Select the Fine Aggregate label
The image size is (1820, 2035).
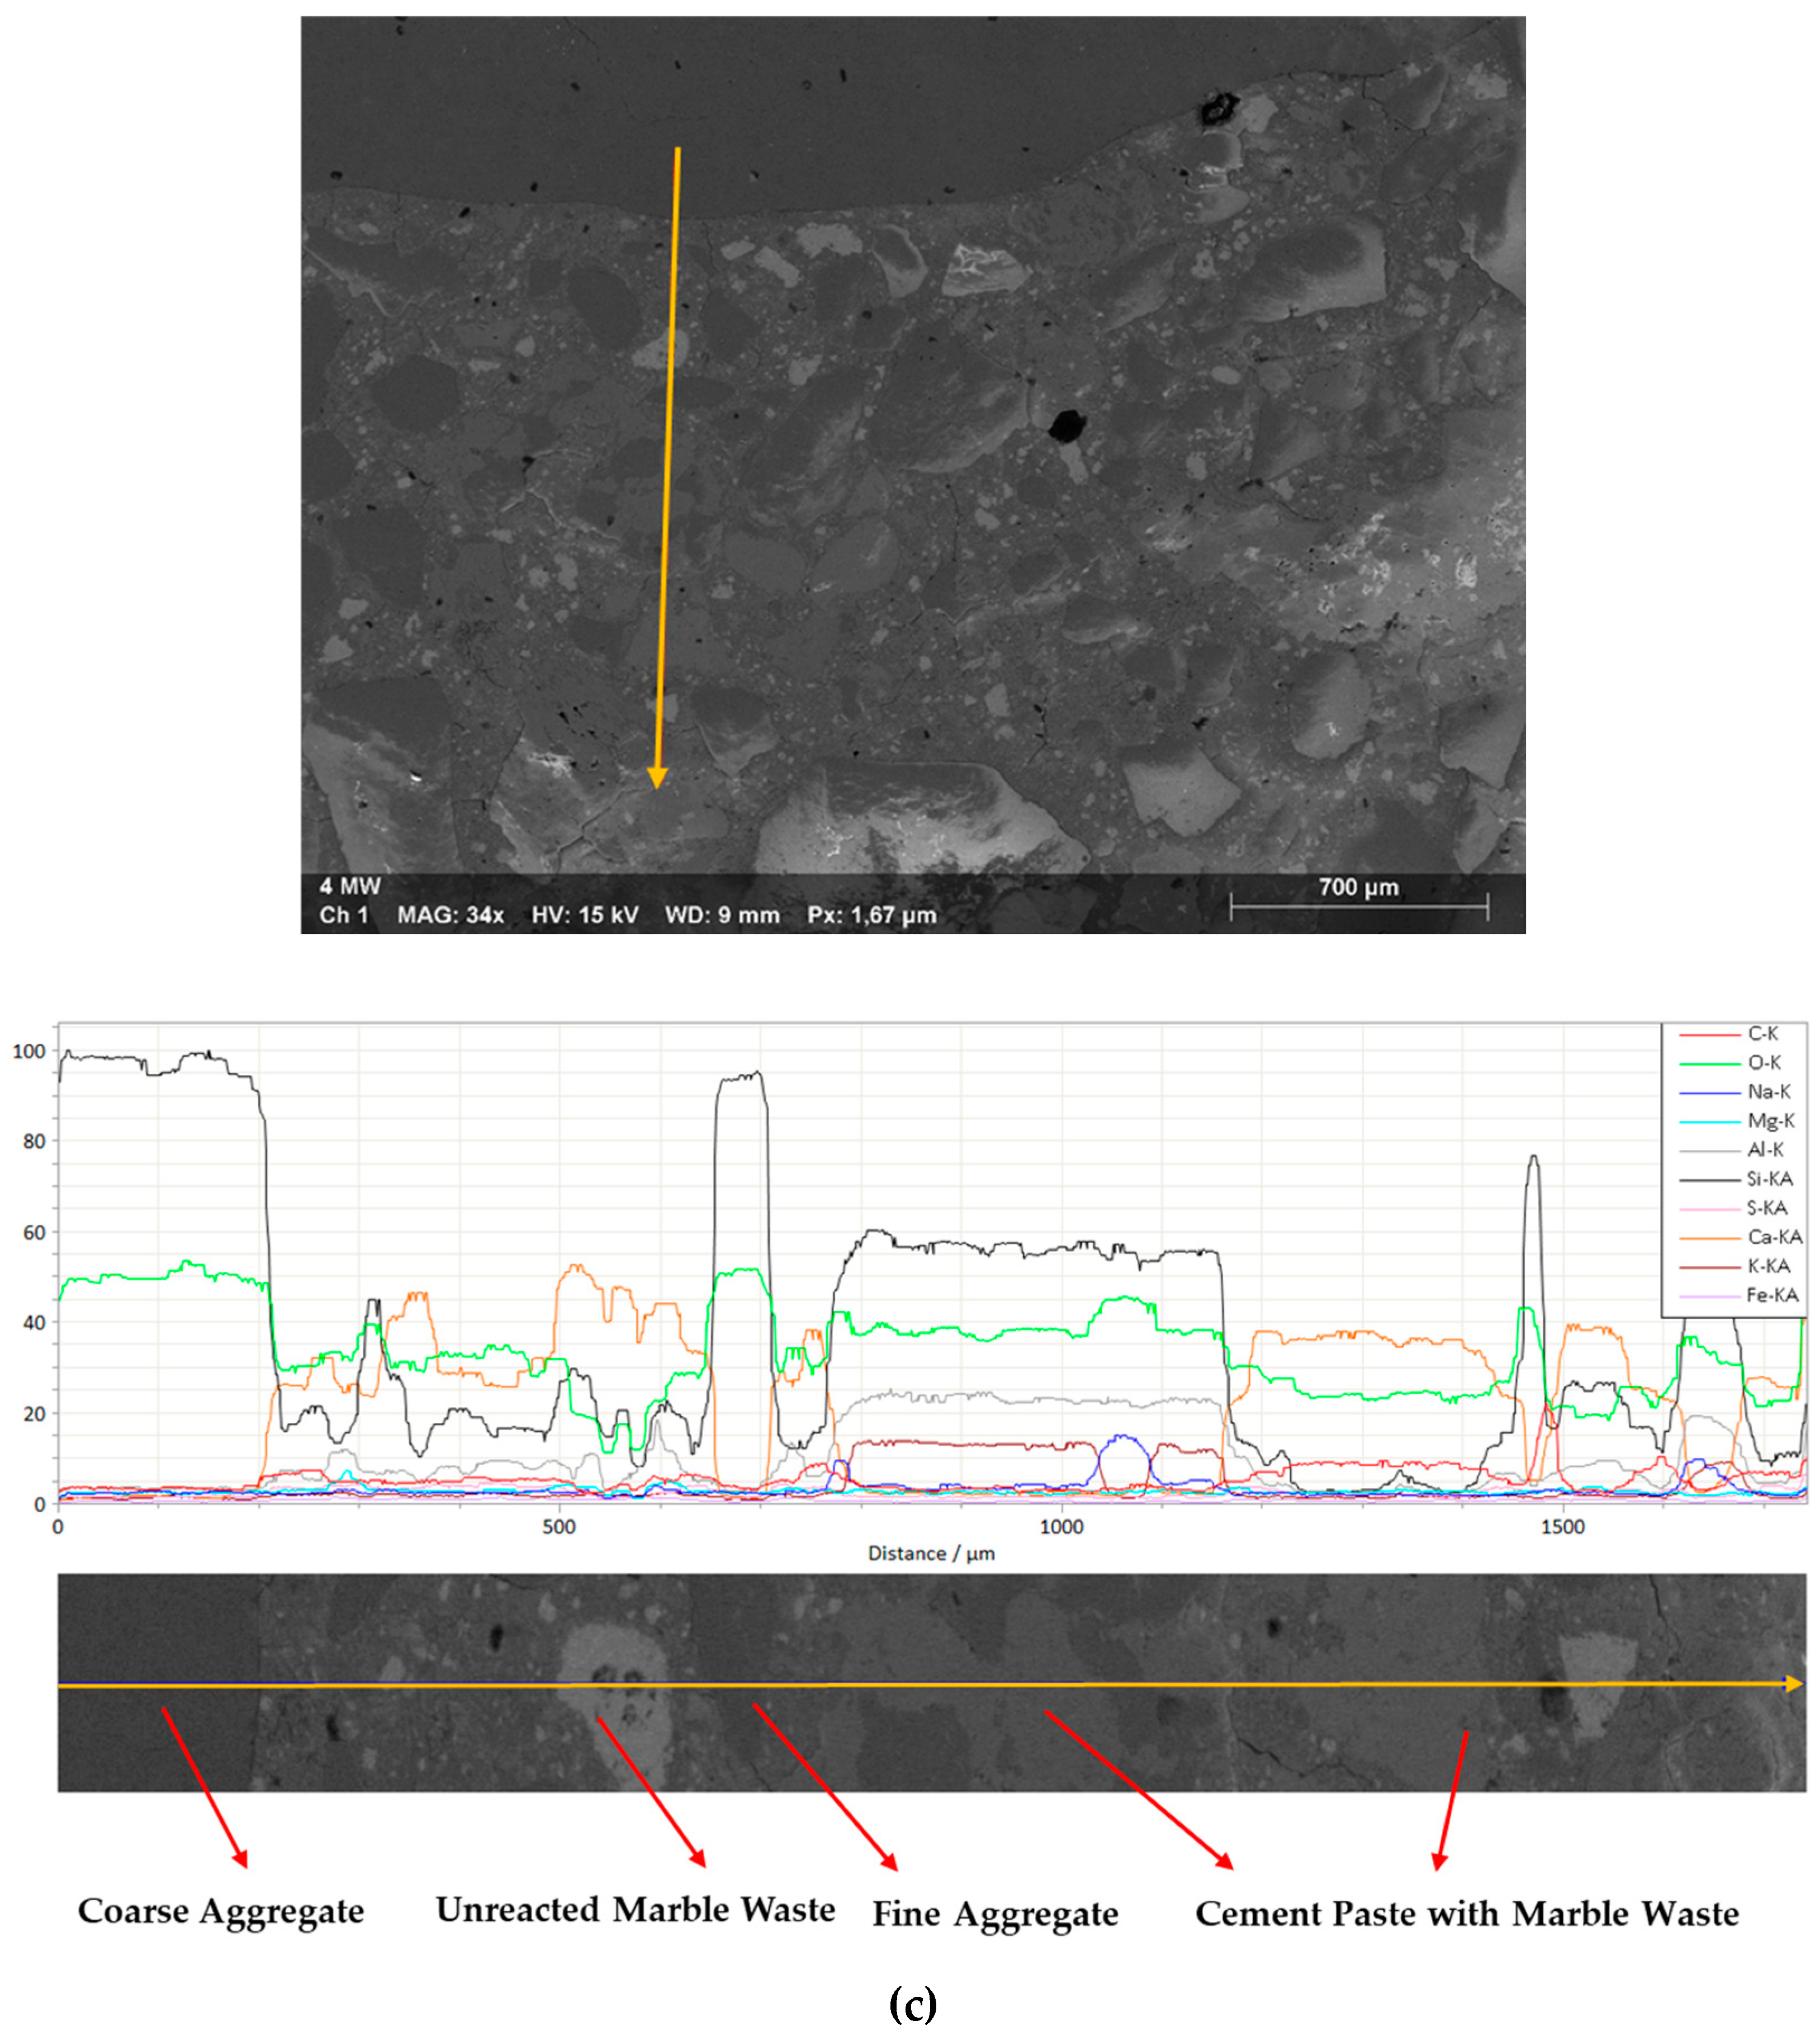995,1914
